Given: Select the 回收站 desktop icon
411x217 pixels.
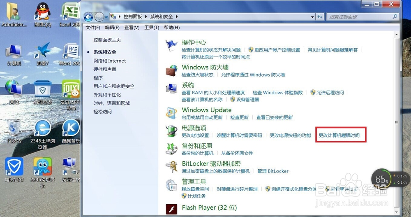Looking at the screenshot, I should pyautogui.click(x=14, y=131).
